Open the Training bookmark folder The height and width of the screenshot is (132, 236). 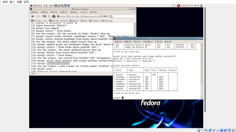tap(107, 21)
